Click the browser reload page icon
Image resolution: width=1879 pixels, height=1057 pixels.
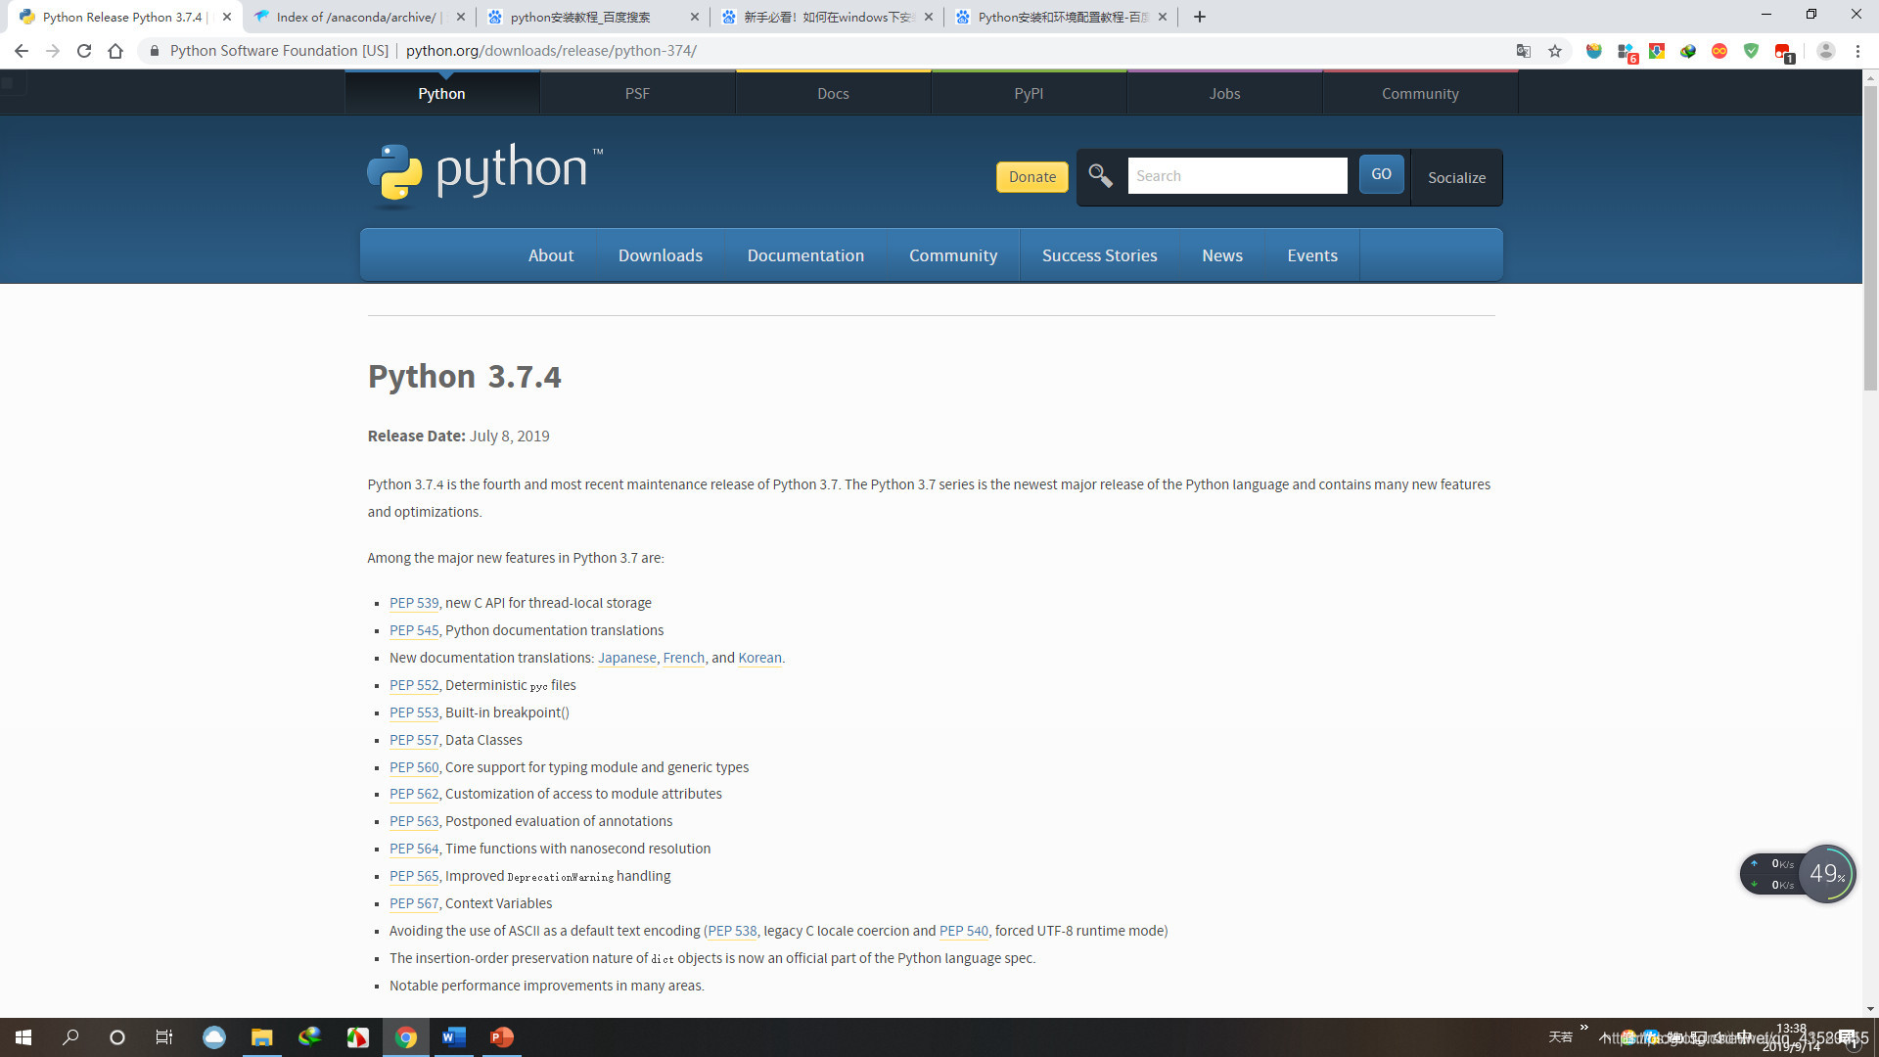(x=84, y=51)
